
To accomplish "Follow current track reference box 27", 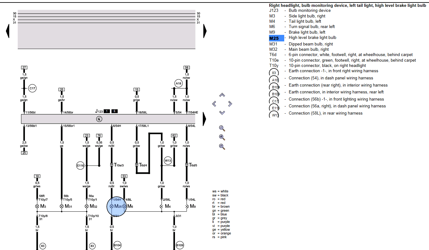I will (24, 67).
